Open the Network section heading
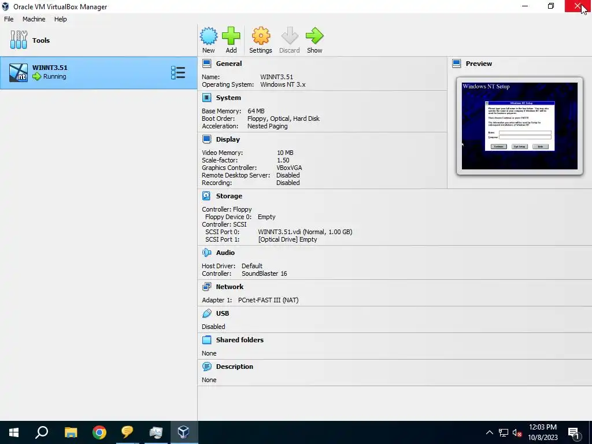The image size is (592, 444). (x=230, y=287)
